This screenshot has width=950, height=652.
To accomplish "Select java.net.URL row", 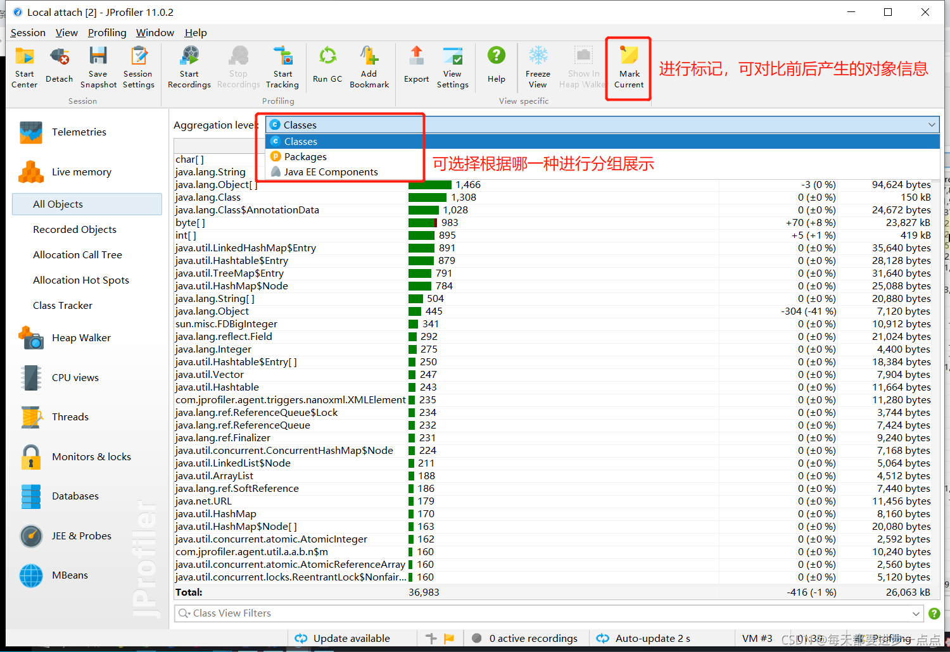I will 556,501.
